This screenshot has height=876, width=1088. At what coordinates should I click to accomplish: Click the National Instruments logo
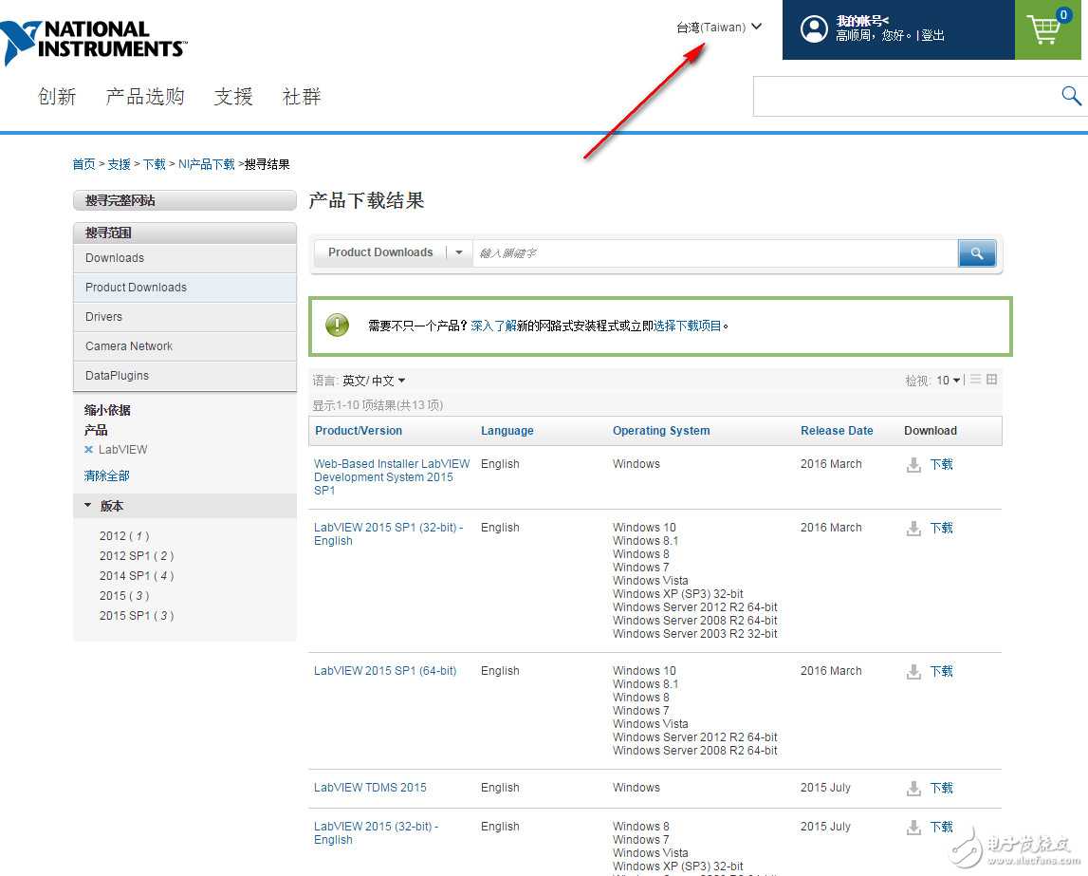coord(94,42)
